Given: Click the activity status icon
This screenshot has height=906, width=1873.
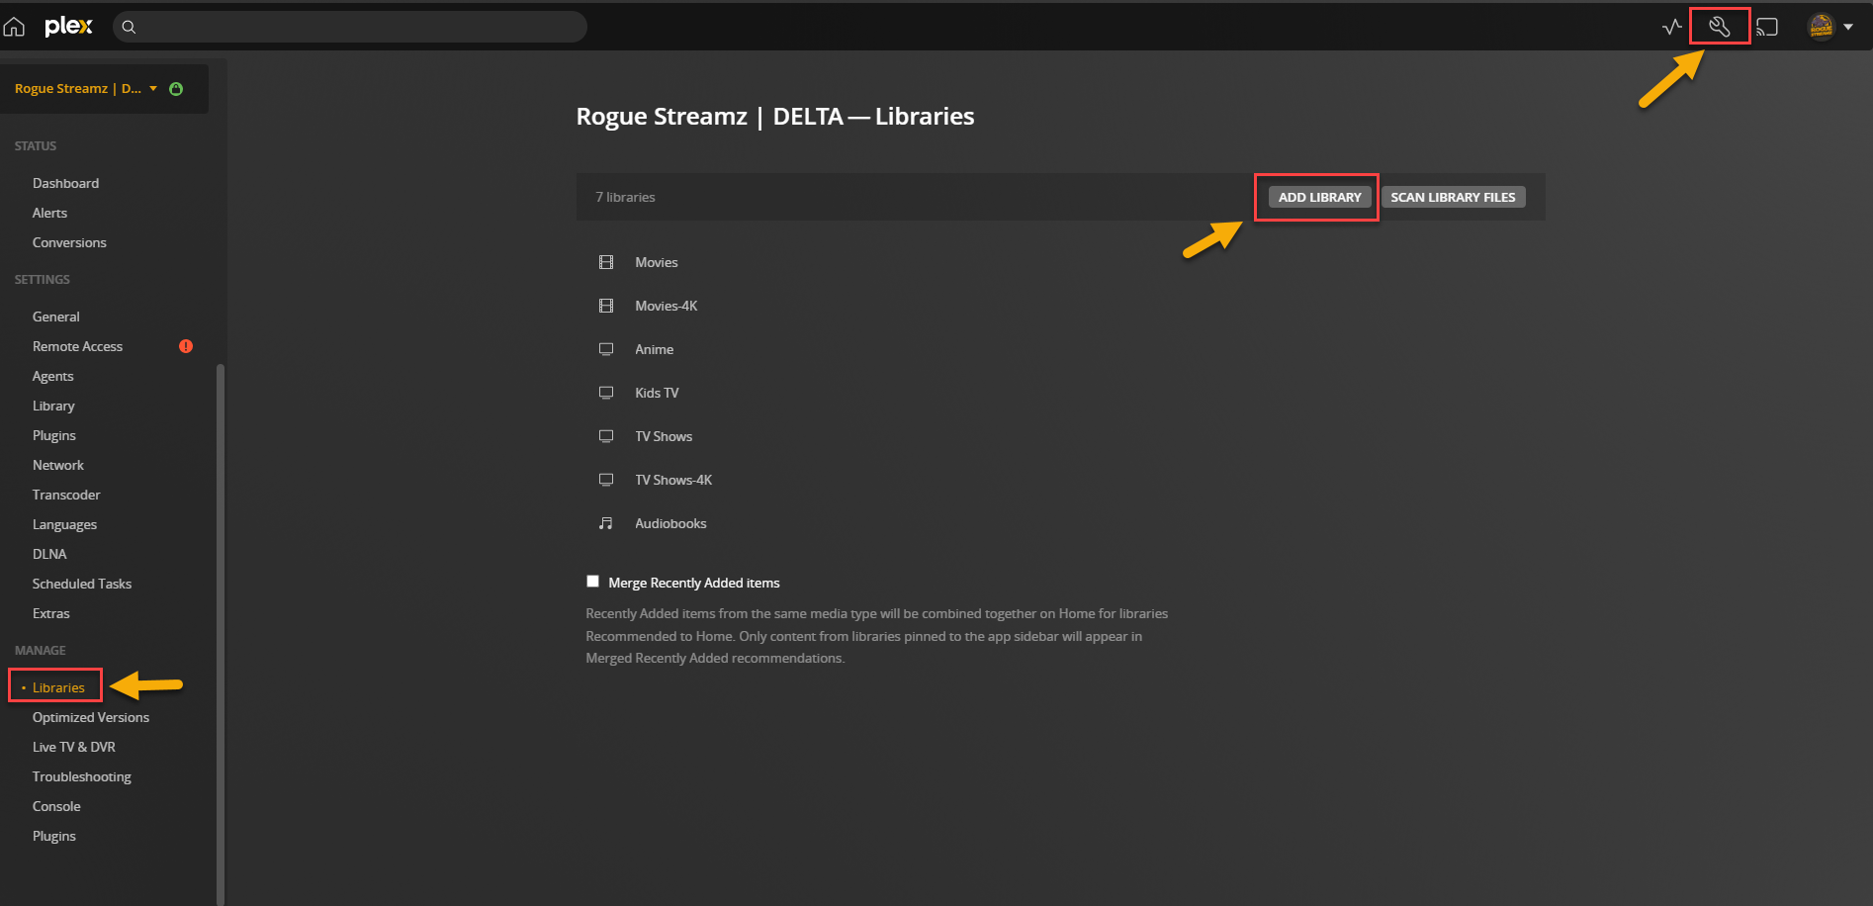Looking at the screenshot, I should click(1671, 27).
